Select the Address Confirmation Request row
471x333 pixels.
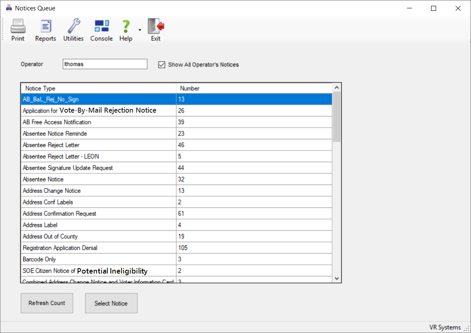tap(98, 214)
